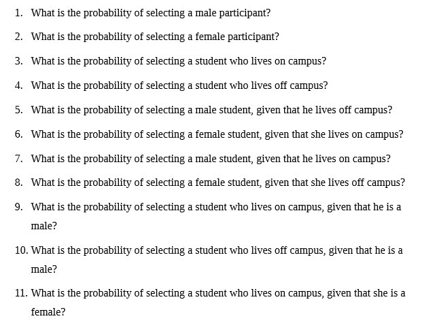Click question 7 about male given on campus

click(x=211, y=159)
